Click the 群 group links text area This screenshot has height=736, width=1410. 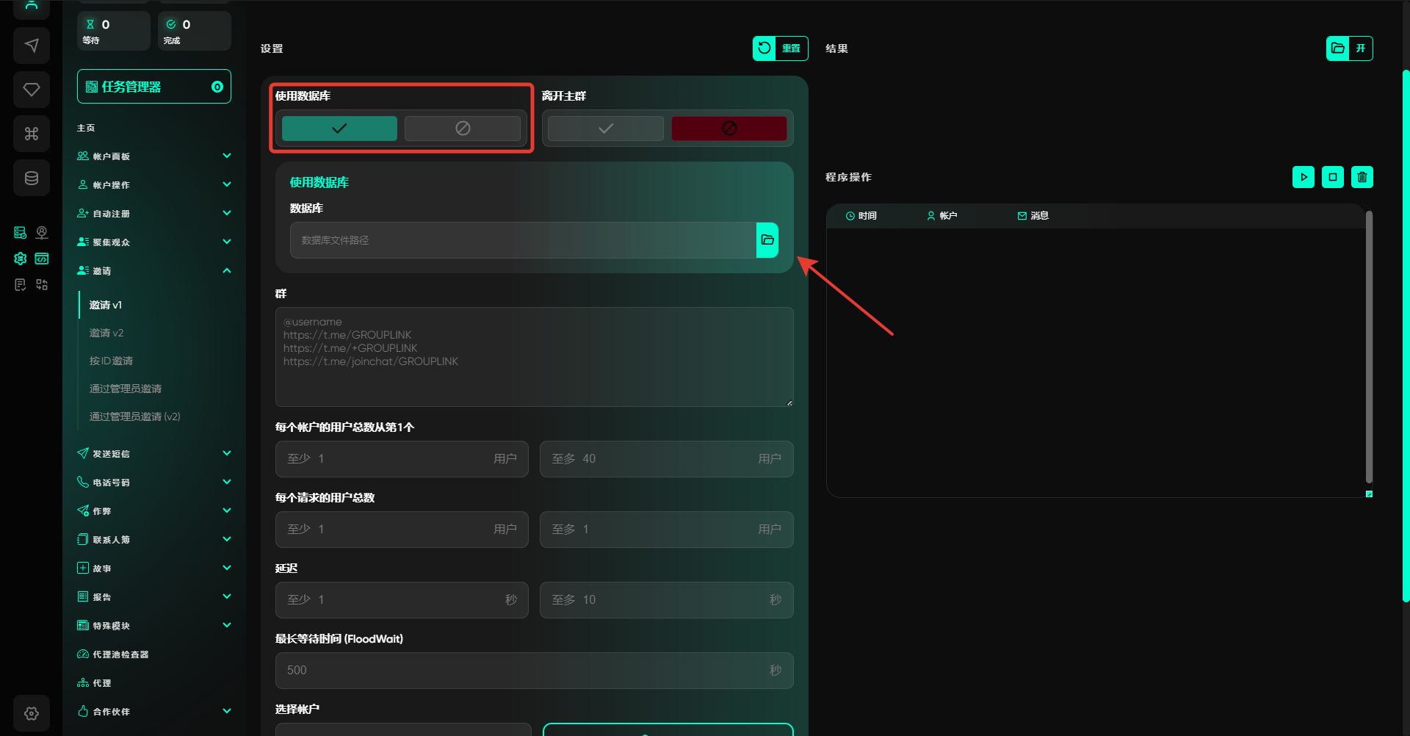534,357
